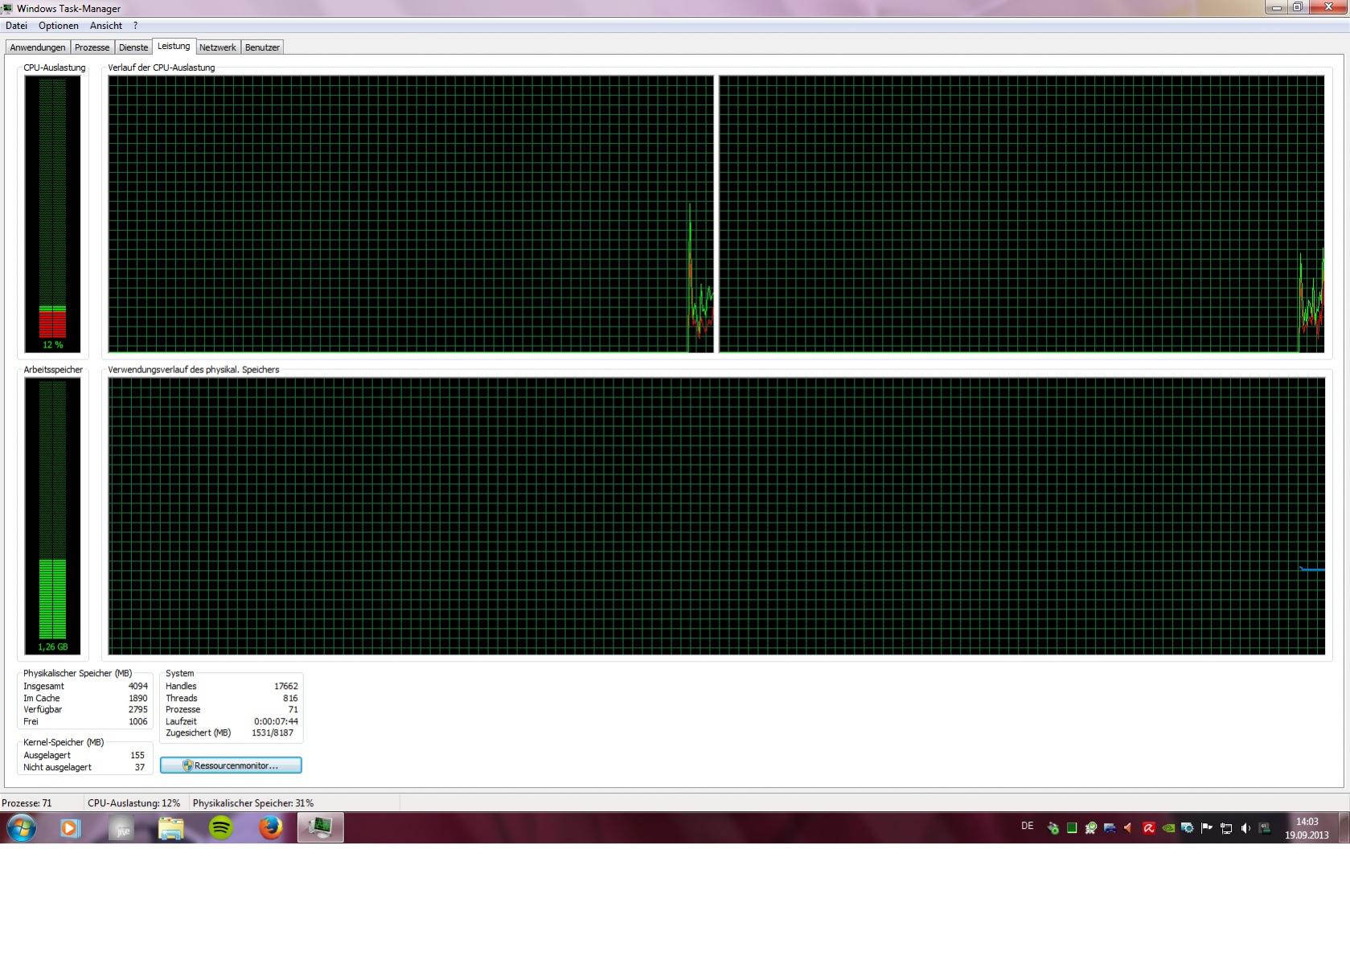1350x968 pixels.
Task: Click the Laufzeit value 0:00:07:44
Action: [x=276, y=722]
